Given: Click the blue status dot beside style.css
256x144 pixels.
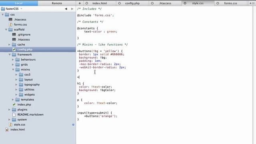Looking at the screenshot, I should pyautogui.click(x=73, y=124).
